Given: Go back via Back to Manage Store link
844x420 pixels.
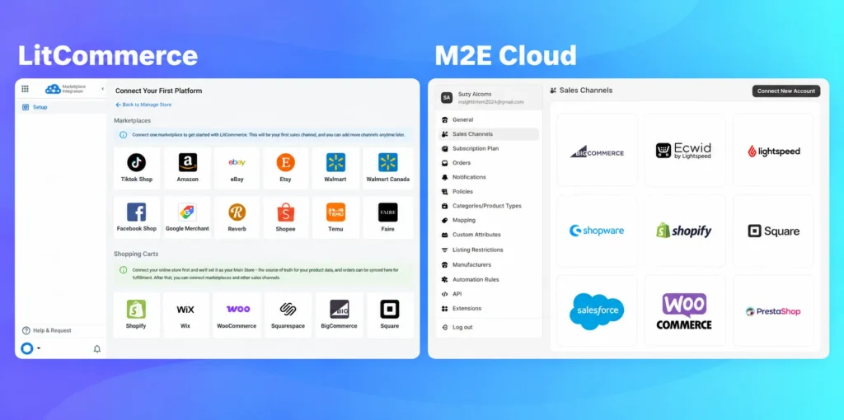Looking at the screenshot, I should [143, 105].
